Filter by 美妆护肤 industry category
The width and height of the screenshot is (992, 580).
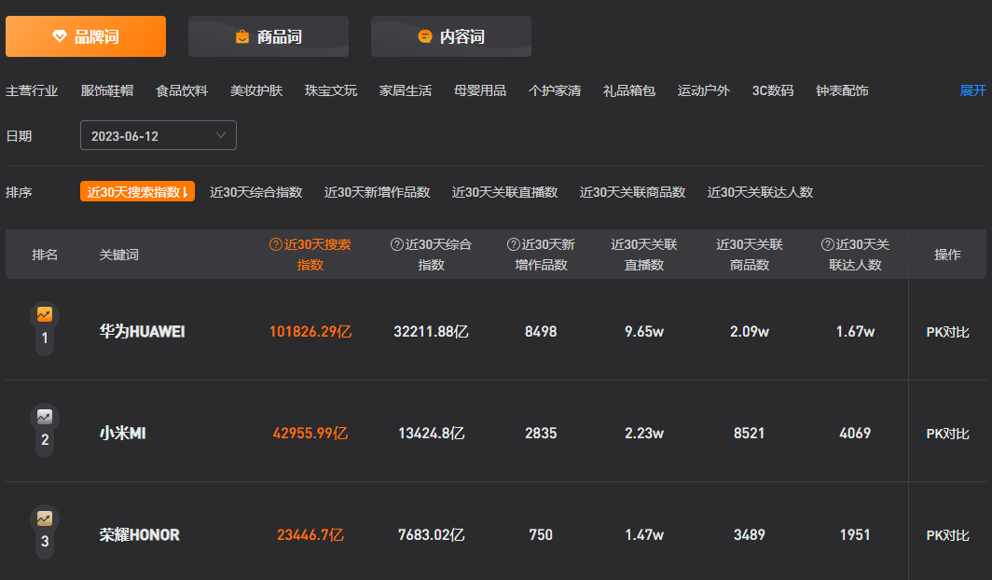(256, 90)
